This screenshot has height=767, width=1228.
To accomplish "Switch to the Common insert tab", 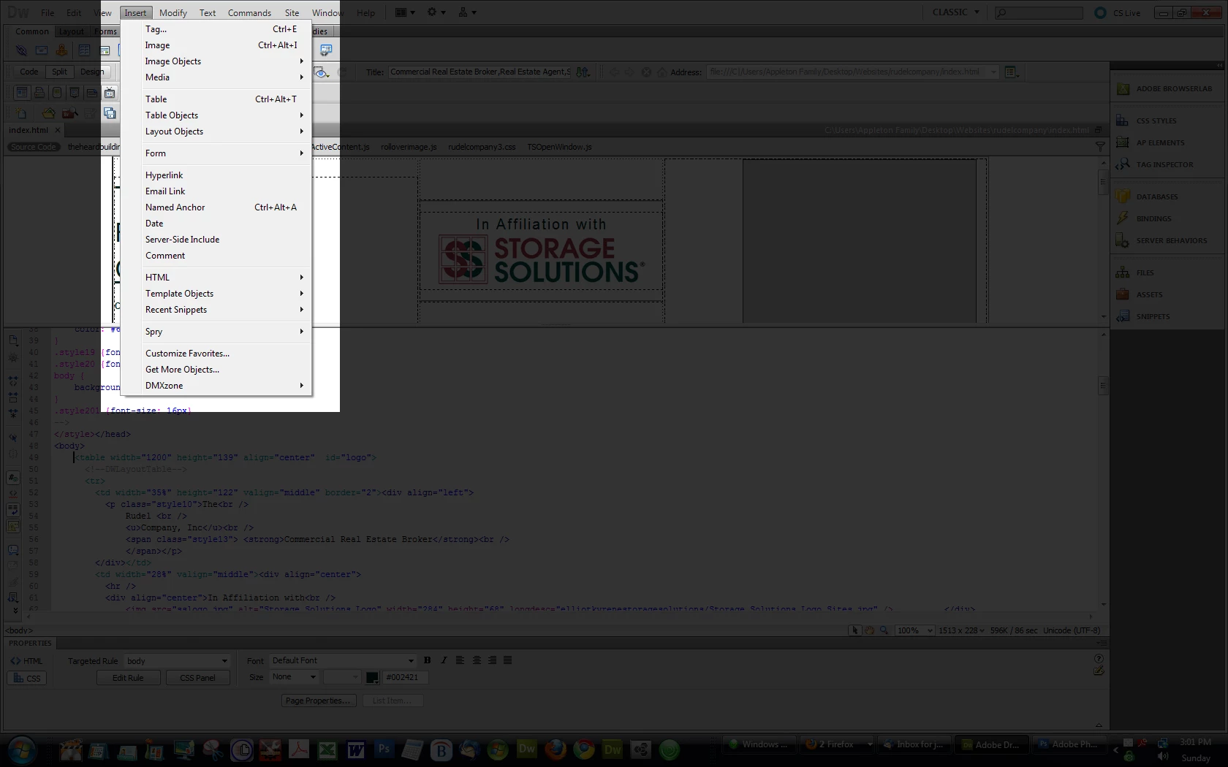I will pyautogui.click(x=32, y=31).
